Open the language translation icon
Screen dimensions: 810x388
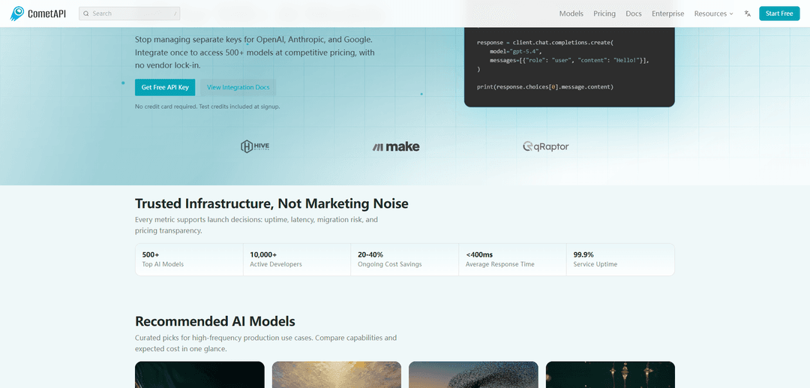click(x=747, y=14)
